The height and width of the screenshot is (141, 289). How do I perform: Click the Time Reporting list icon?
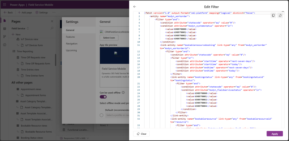14,51
